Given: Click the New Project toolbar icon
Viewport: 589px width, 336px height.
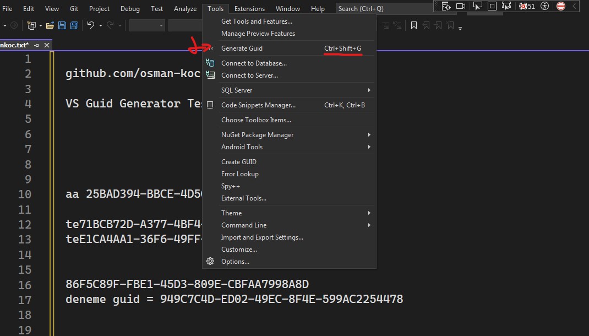Looking at the screenshot, I should [31, 25].
